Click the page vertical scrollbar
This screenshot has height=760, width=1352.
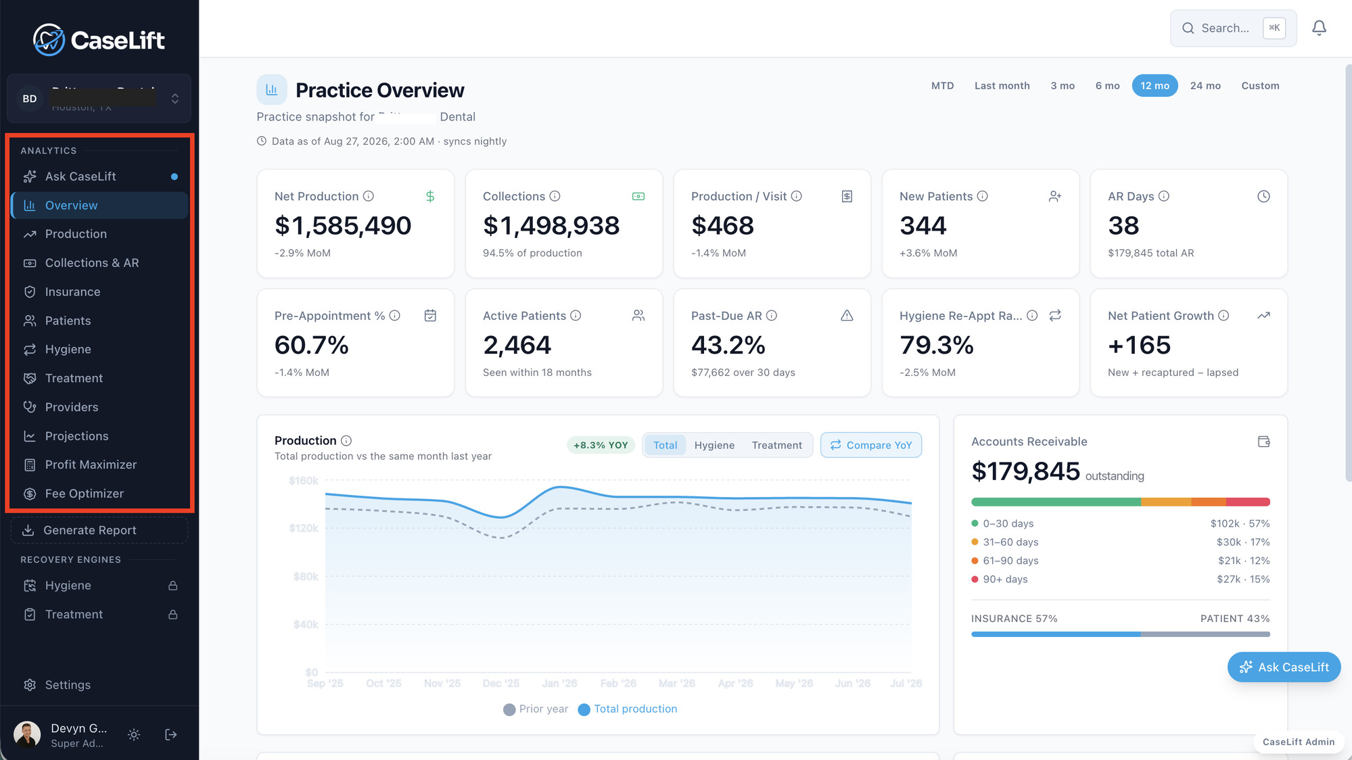[1348, 272]
